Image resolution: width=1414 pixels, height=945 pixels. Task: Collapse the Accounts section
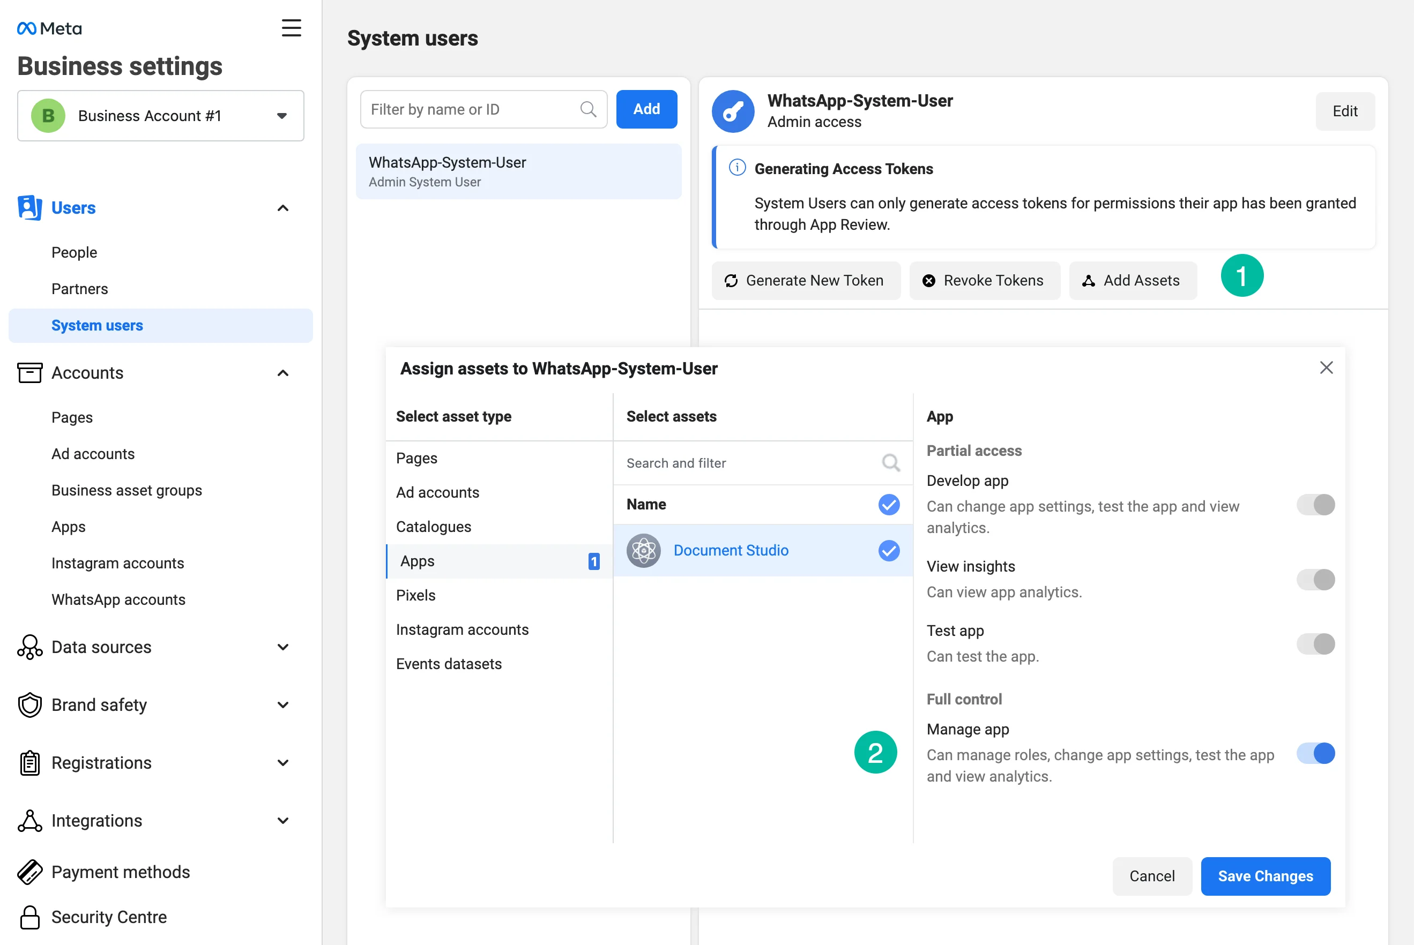(x=283, y=373)
